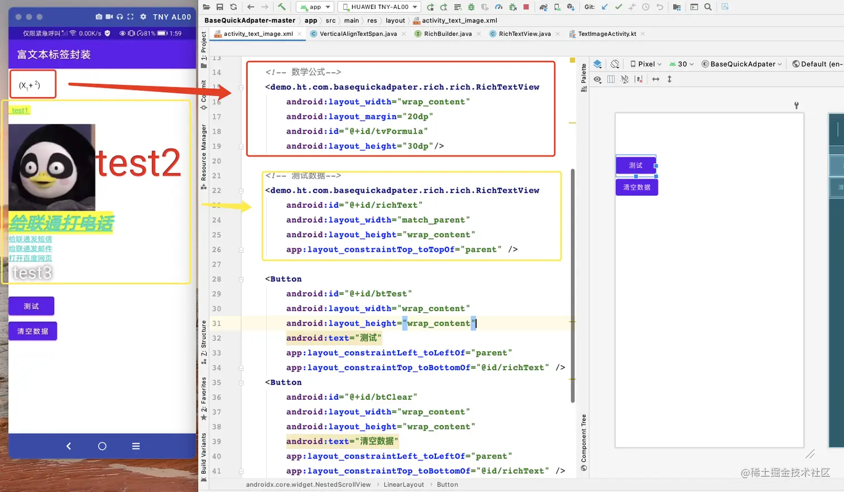This screenshot has height=492, width=844.
Task: Profile the app with the profiler icon
Action: pyautogui.click(x=499, y=7)
